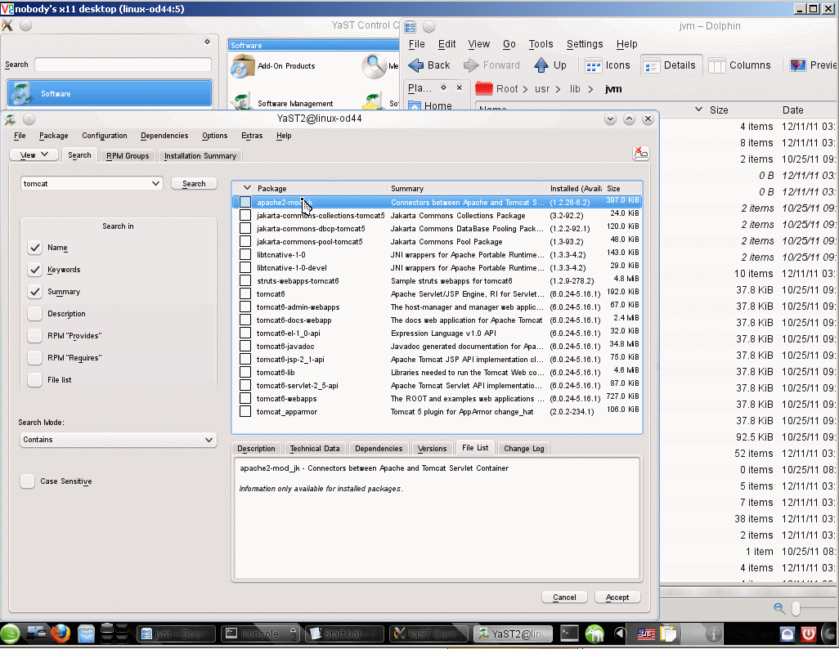This screenshot has height=649, width=839.
Task: Open the Change Log tab
Action: [524, 449]
